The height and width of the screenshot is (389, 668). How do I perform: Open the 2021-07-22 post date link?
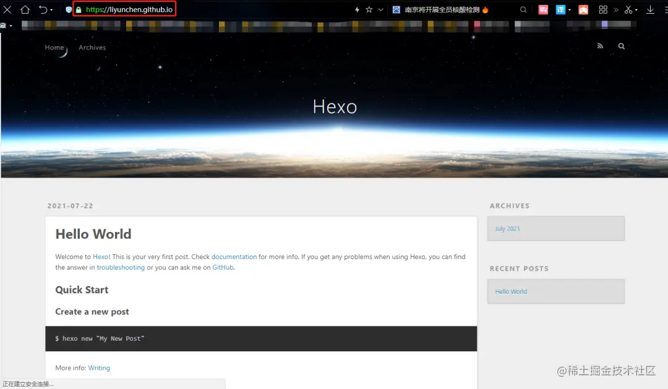tap(71, 206)
